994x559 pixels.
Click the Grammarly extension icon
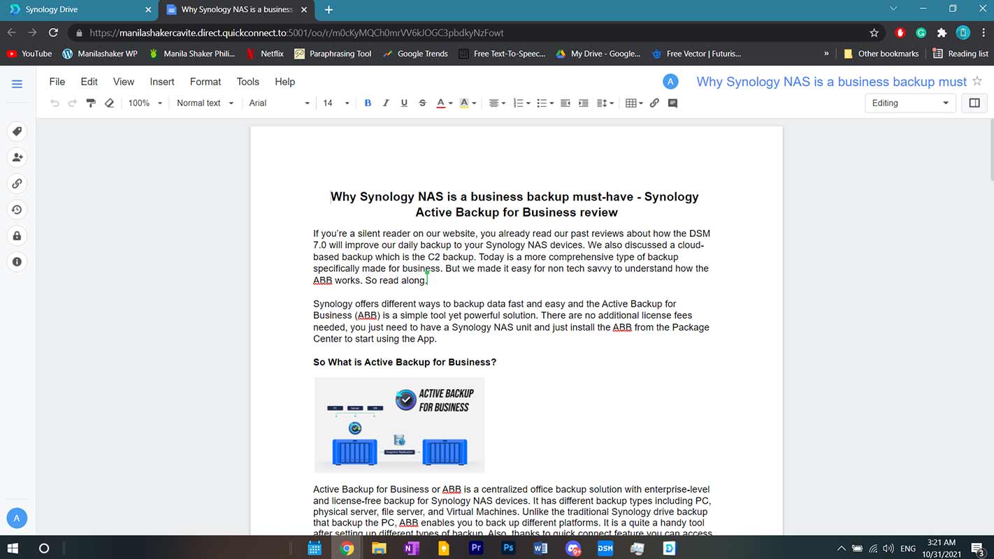click(x=921, y=32)
